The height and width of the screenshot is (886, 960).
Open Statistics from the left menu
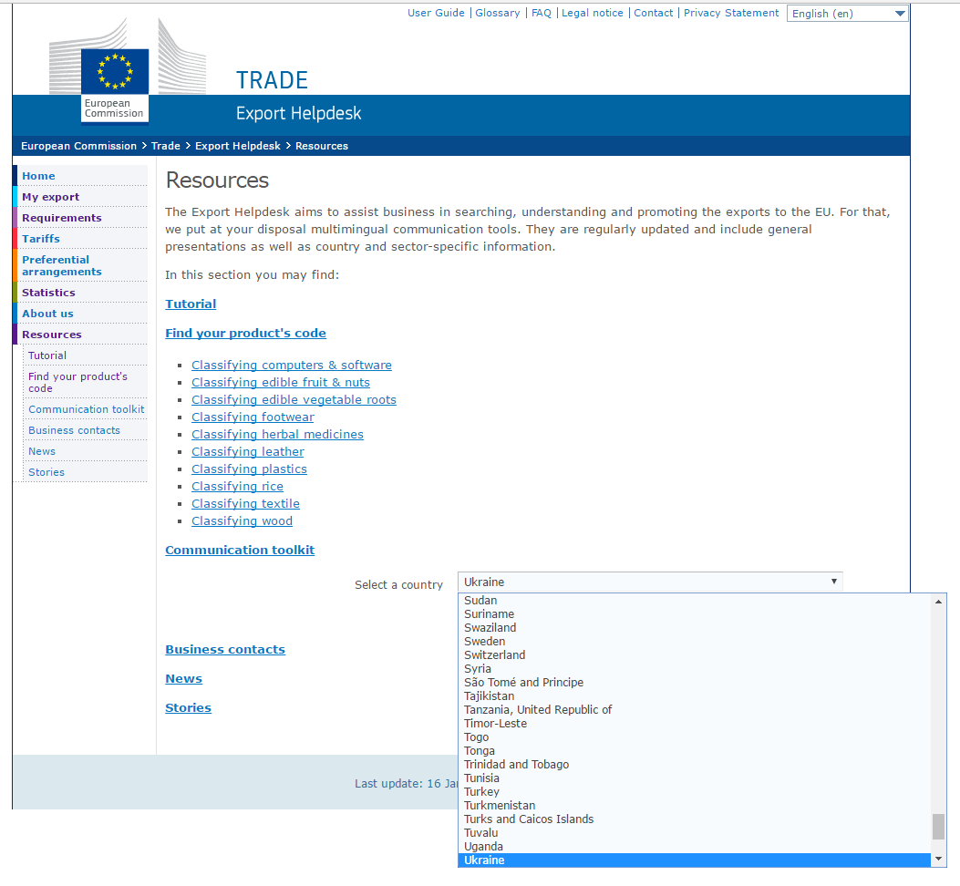point(48,293)
